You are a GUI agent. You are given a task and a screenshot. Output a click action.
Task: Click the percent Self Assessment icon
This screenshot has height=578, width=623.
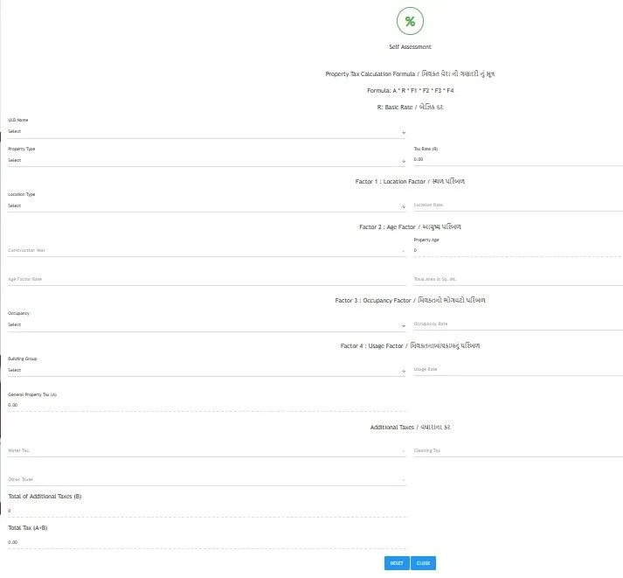tap(410, 21)
